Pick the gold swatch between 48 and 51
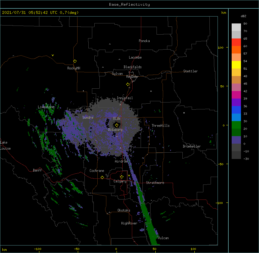This screenshot has height=253, width=259. pos(236,72)
